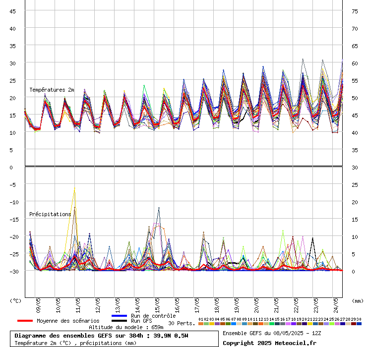Click the 11/05 date label
This screenshot has width=367, height=347.
click(x=78, y=305)
